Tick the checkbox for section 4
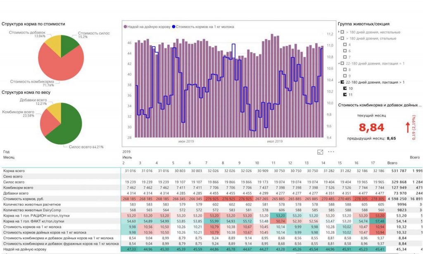The image size is (423, 254). (345, 44)
